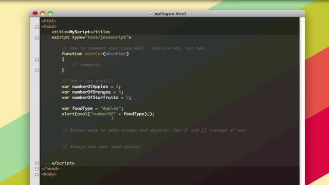
Task: Click the body opening tag text
Action: pos(49,174)
